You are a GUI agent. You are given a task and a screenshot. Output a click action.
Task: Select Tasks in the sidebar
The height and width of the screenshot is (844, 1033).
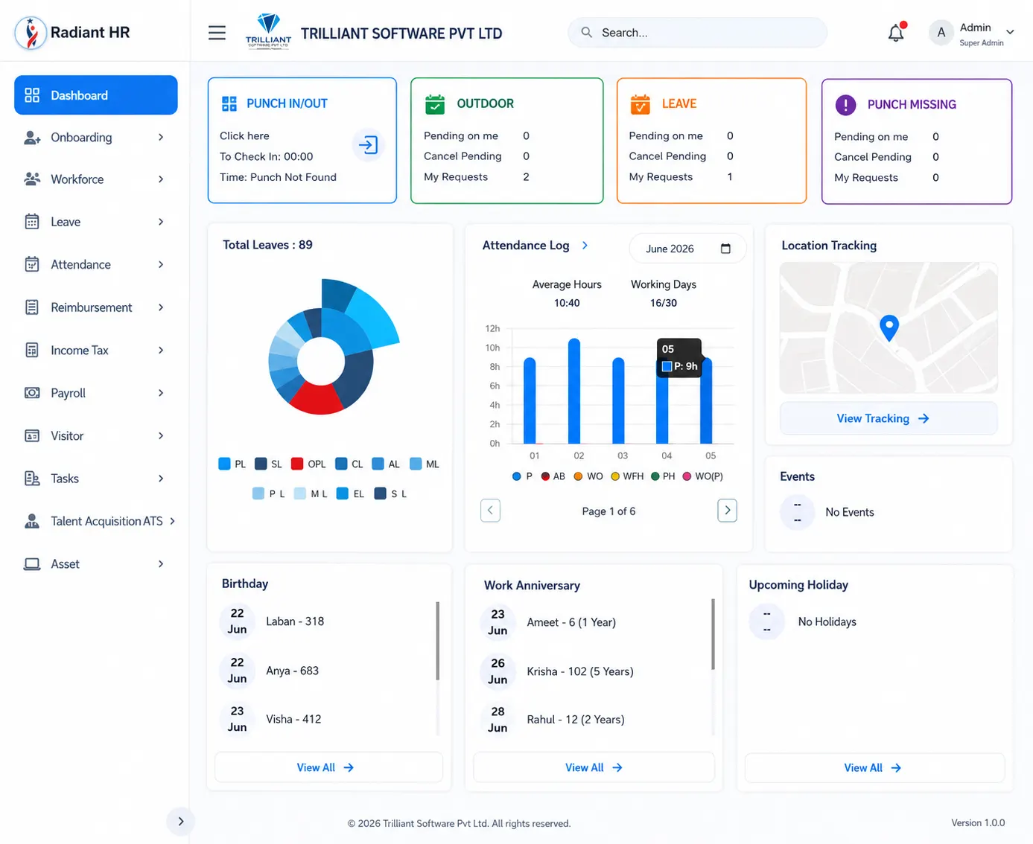(95, 479)
